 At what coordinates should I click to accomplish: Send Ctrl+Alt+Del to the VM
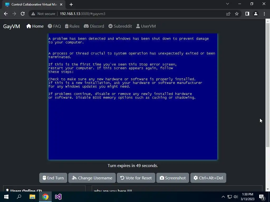[208, 178]
